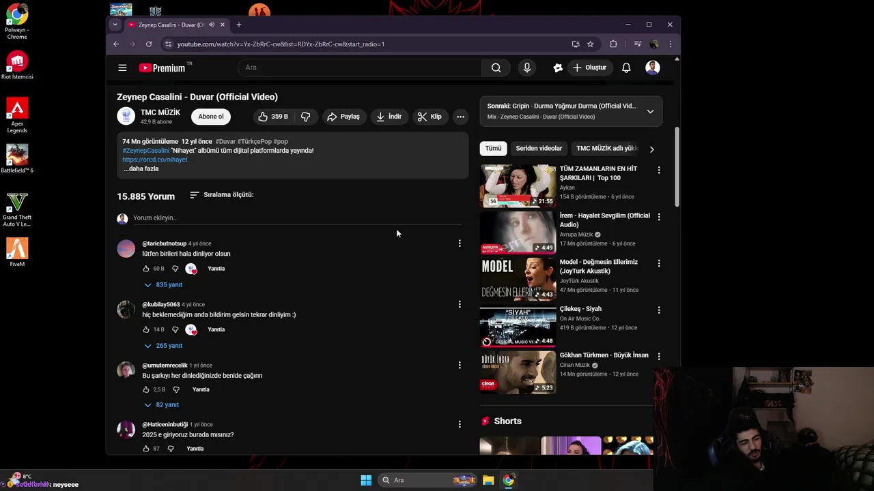This screenshot has height=491, width=874.
Task: Open the notifications bell
Action: 626,68
